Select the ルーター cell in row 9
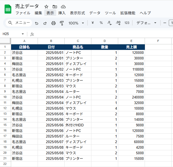This screenshot has width=173, height=167. 78,92
